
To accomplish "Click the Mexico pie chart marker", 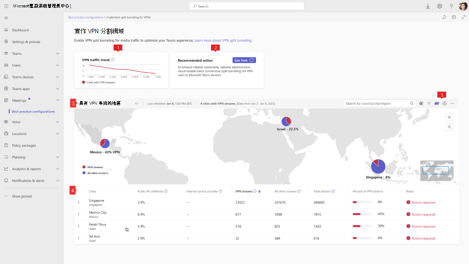I will (105, 143).
